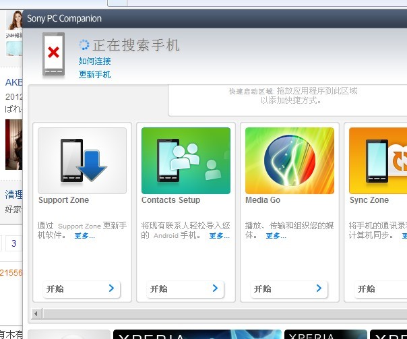This screenshot has height=339, width=407.
Task: Click the 如何连接 link
Action: coord(95,61)
